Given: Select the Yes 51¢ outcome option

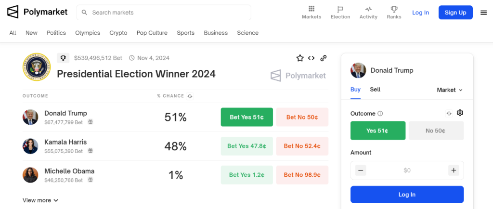Looking at the screenshot, I should [x=378, y=131].
